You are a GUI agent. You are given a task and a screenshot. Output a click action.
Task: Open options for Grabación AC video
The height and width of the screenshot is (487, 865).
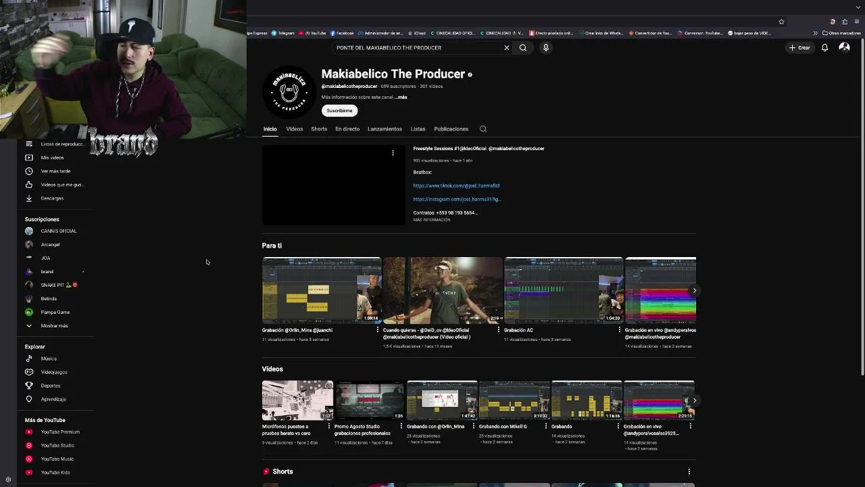[620, 330]
